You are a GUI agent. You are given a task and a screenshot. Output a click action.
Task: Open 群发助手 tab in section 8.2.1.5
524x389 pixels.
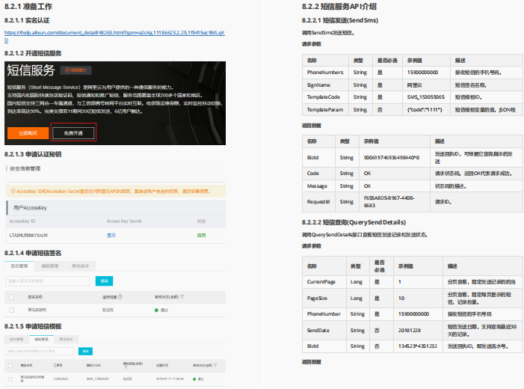(x=67, y=339)
